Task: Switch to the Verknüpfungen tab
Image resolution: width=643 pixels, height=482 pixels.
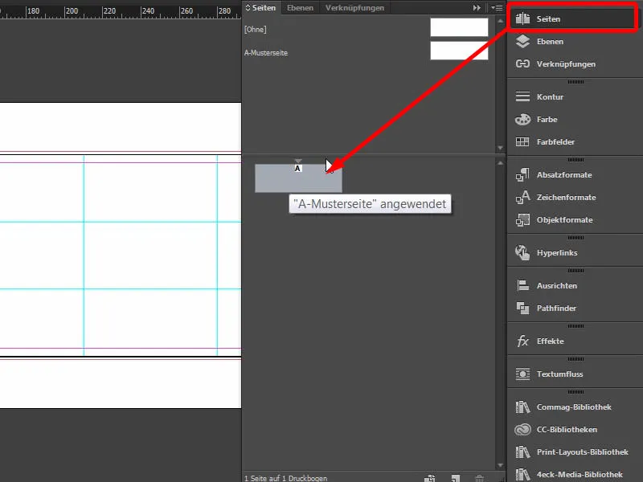Action: [x=354, y=8]
